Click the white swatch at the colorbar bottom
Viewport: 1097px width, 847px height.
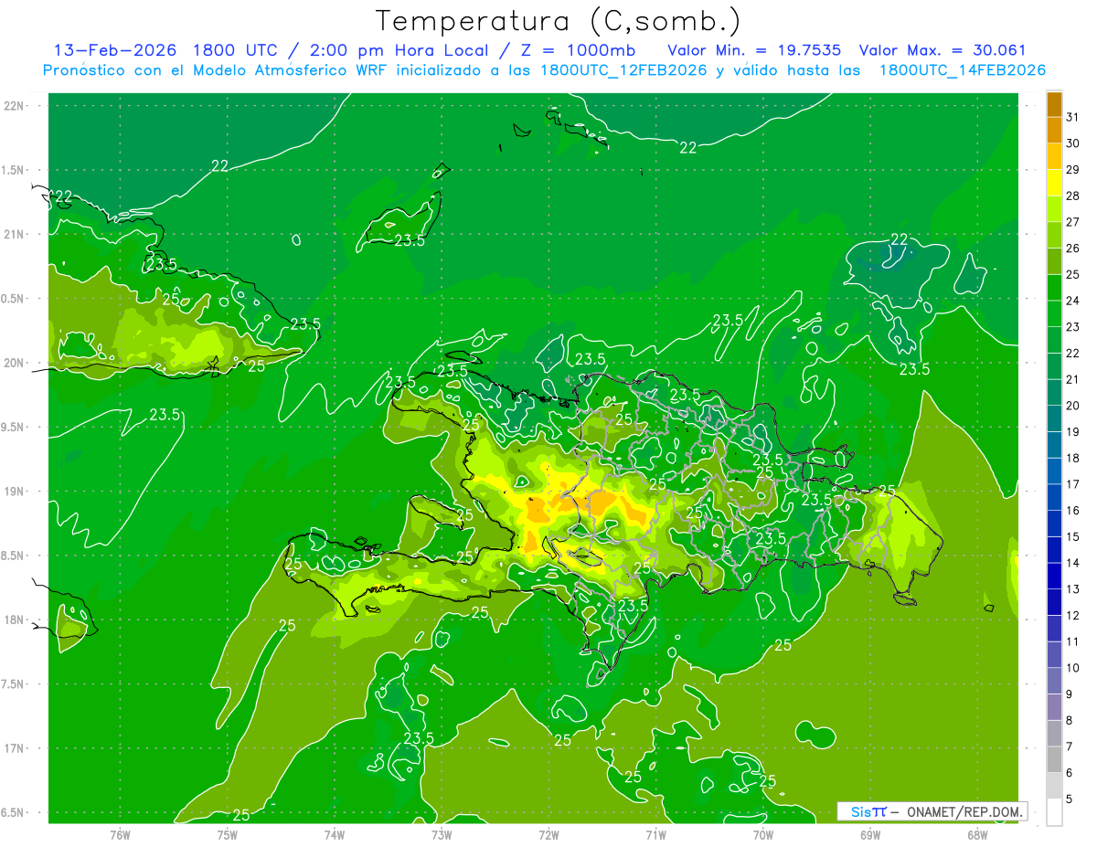point(1054,812)
